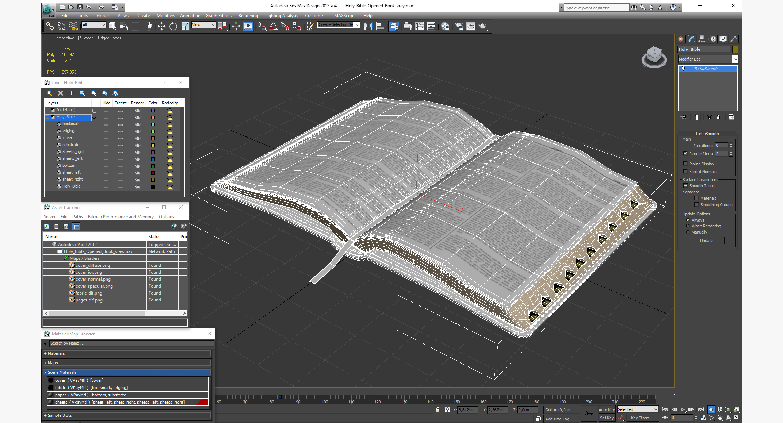The width and height of the screenshot is (783, 423).
Task: Enable Explicit Normals checkbox
Action: 685,172
